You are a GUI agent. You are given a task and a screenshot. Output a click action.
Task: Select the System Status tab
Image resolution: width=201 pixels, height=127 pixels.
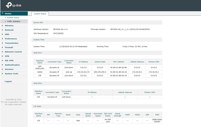tap(40, 14)
